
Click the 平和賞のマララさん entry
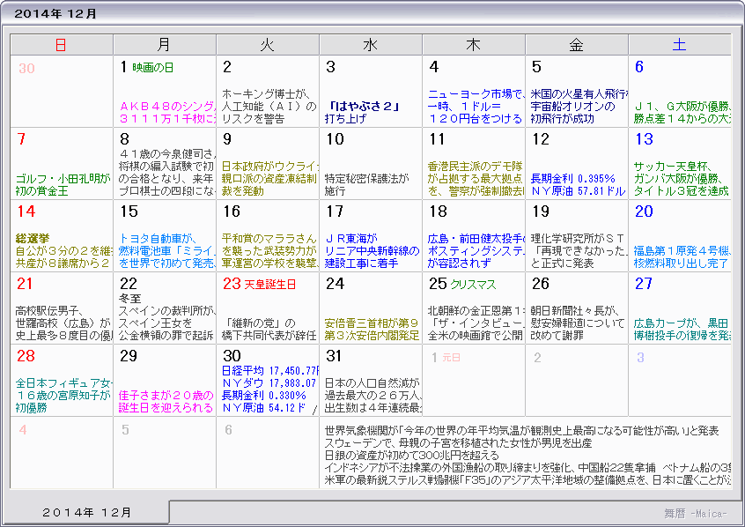point(269,250)
